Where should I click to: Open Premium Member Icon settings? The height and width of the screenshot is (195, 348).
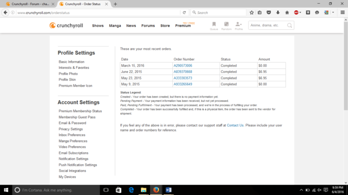[x=76, y=86]
